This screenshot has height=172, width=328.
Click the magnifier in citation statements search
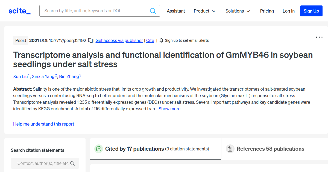click(72, 163)
